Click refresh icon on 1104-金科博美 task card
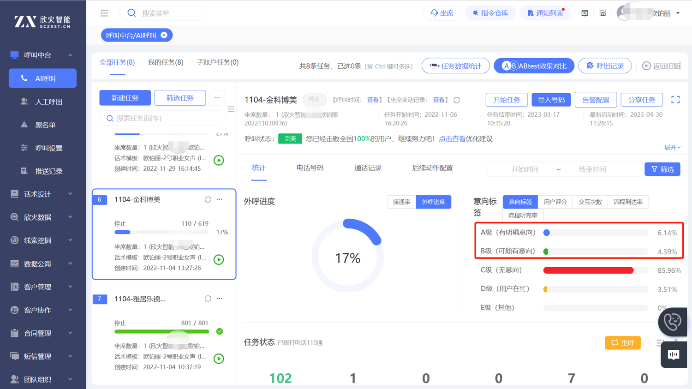692x389 pixels. click(208, 199)
